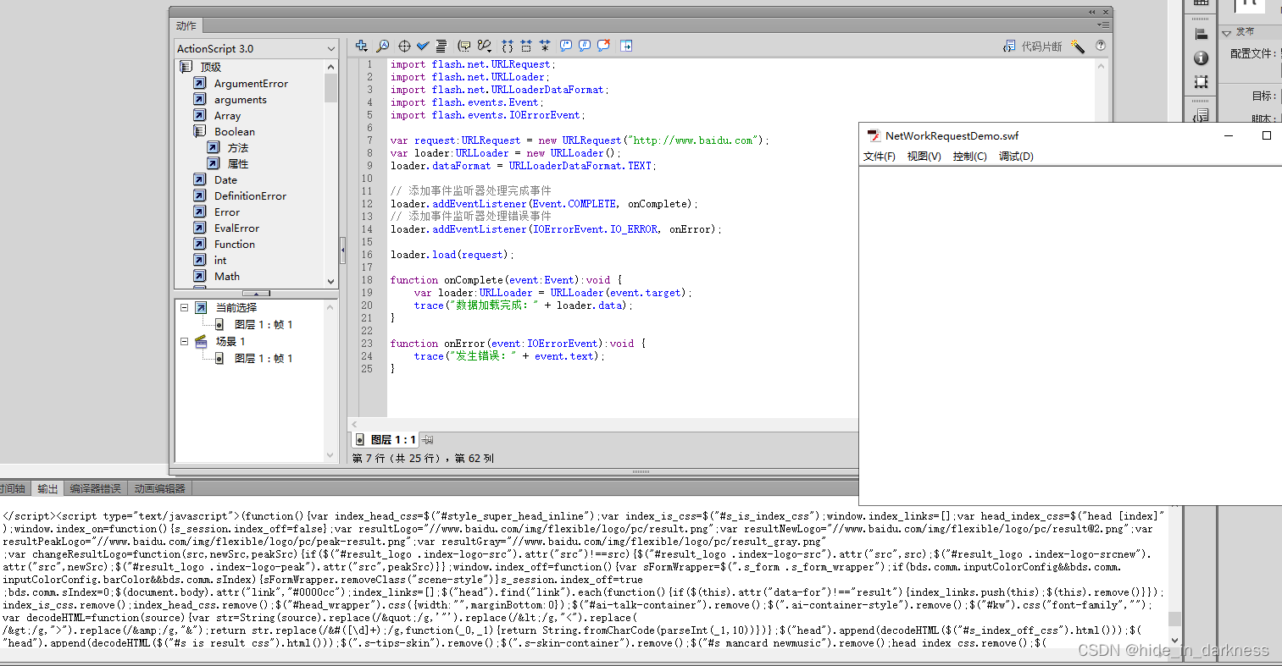This screenshot has height=666, width=1282.
Task: Open Actions panel help question mark
Action: pos(1101,46)
